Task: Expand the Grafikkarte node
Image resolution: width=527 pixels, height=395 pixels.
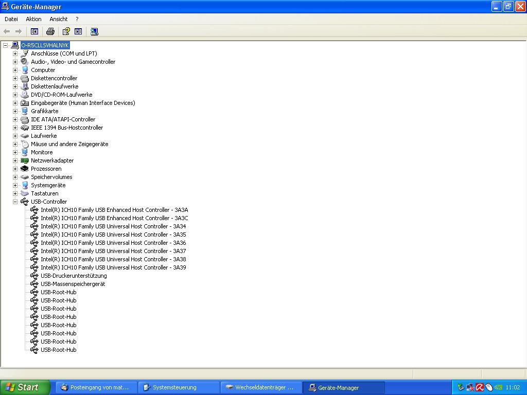Action: click(15, 111)
